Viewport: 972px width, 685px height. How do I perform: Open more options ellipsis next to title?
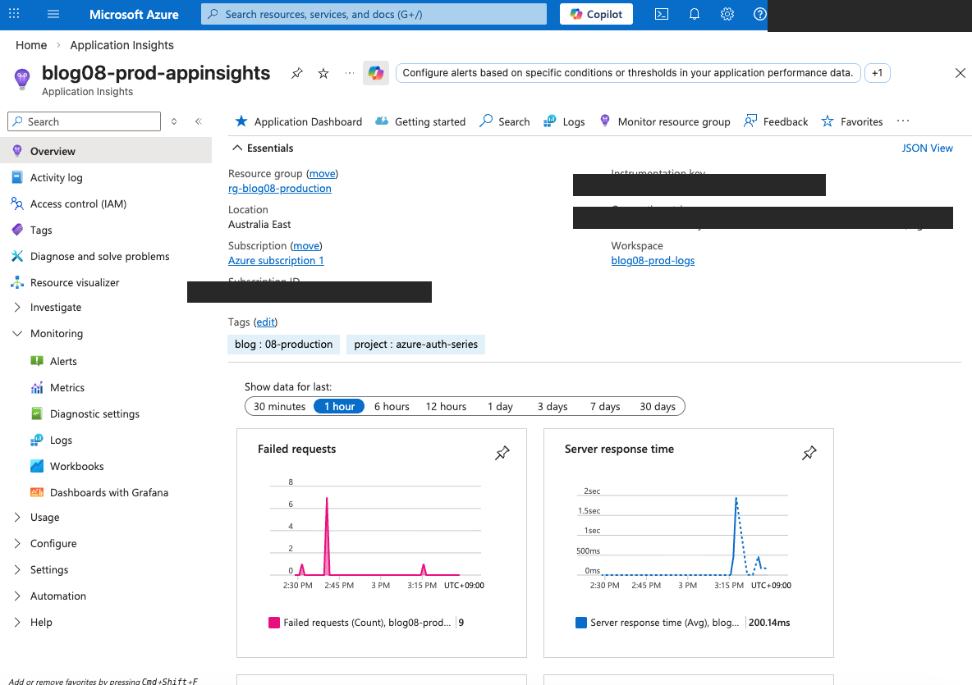(350, 73)
